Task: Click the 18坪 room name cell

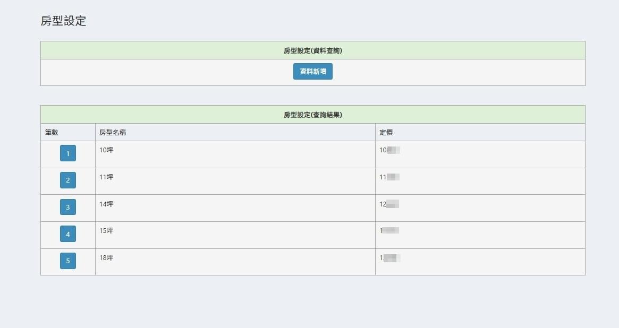Action: [106, 258]
